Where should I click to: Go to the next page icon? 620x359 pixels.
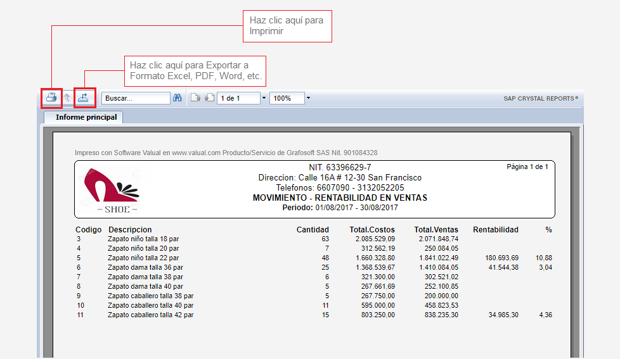coord(195,98)
